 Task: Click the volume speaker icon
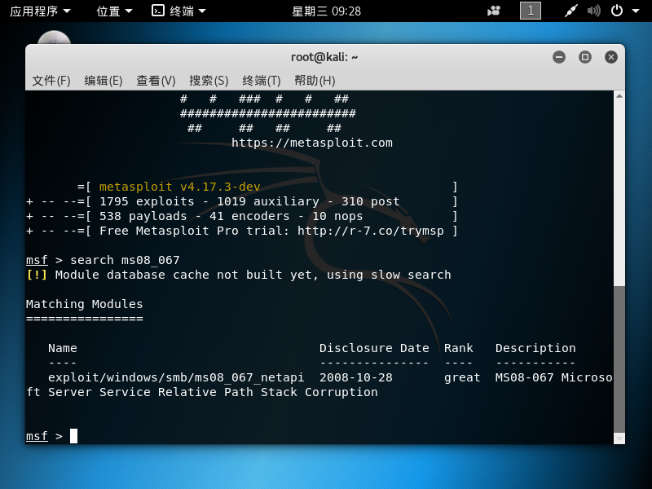[594, 11]
